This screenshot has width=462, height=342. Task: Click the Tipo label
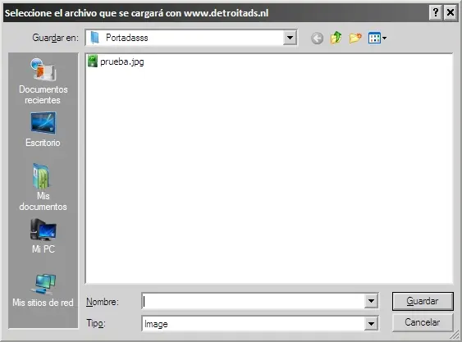[x=96, y=323]
